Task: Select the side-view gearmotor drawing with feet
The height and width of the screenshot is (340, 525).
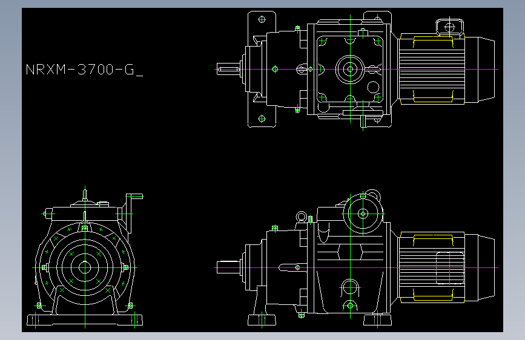Action: pos(356,259)
